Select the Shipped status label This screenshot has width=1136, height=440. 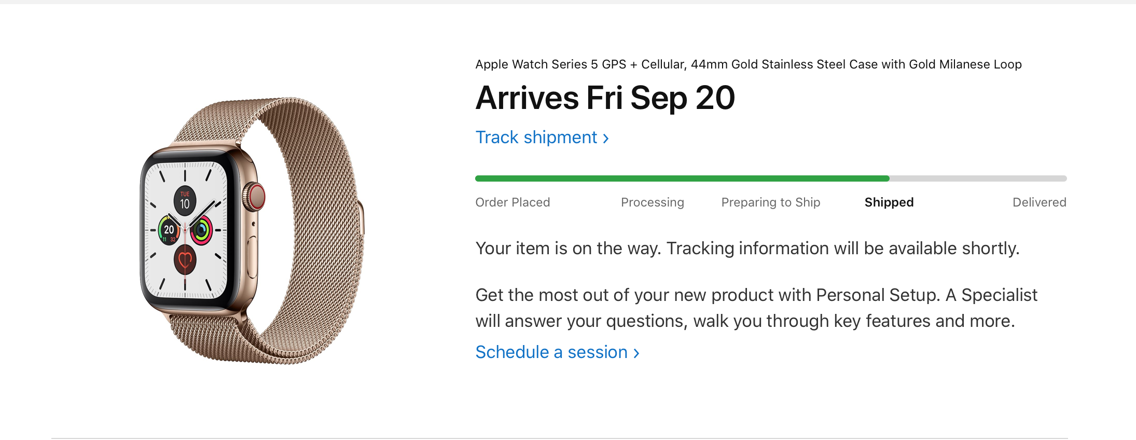tap(889, 202)
